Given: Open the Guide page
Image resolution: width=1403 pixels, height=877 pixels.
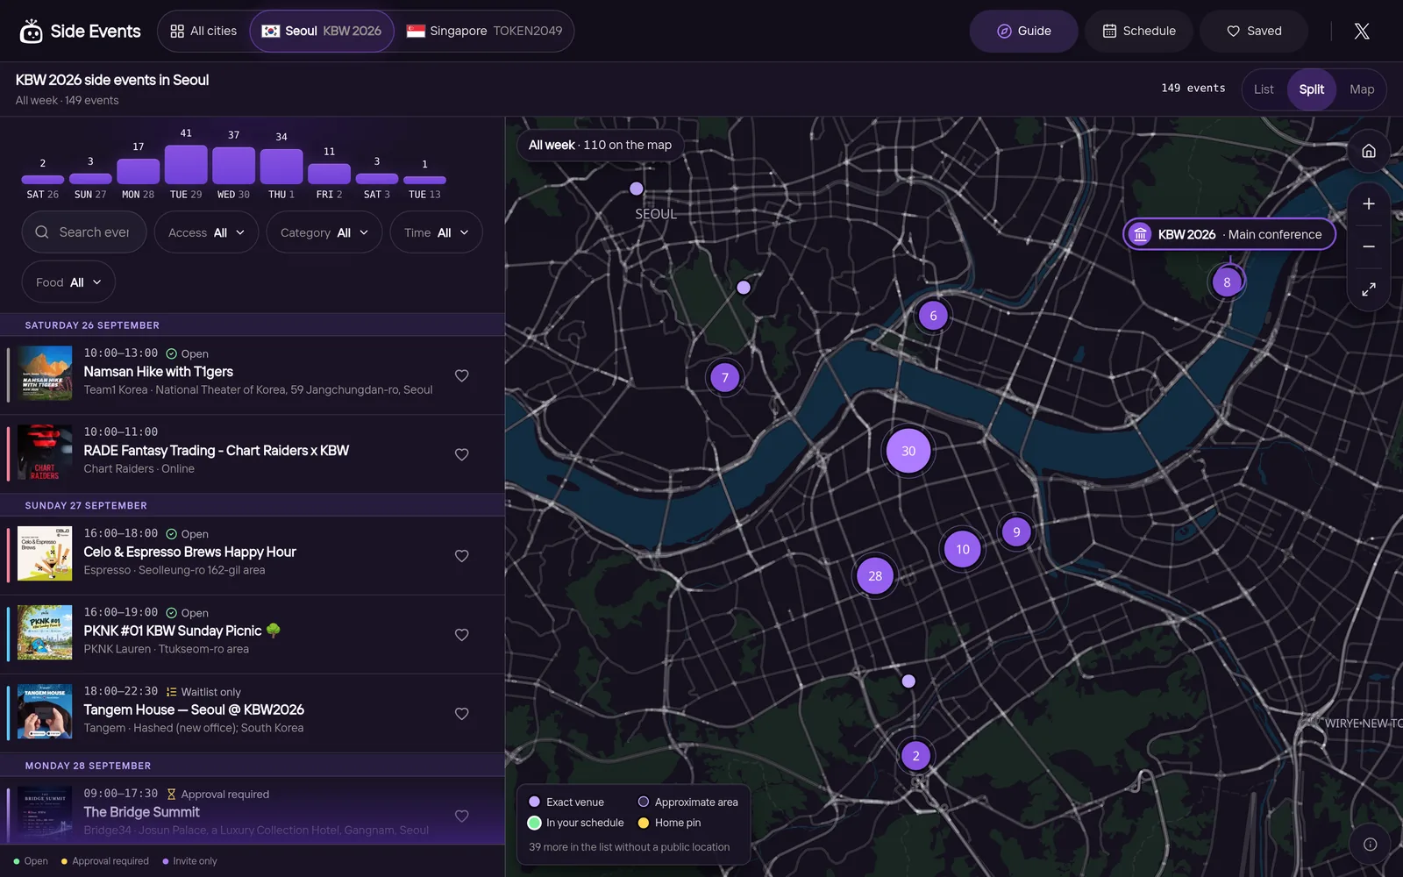Looking at the screenshot, I should click(x=1023, y=32).
